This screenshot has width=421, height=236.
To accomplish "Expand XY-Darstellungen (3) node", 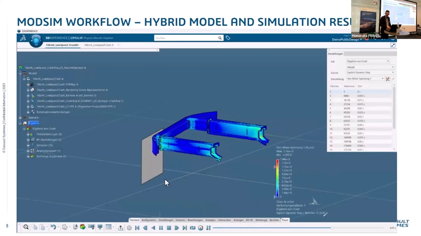I will tap(28, 140).
